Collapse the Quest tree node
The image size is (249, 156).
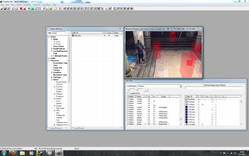(51, 80)
